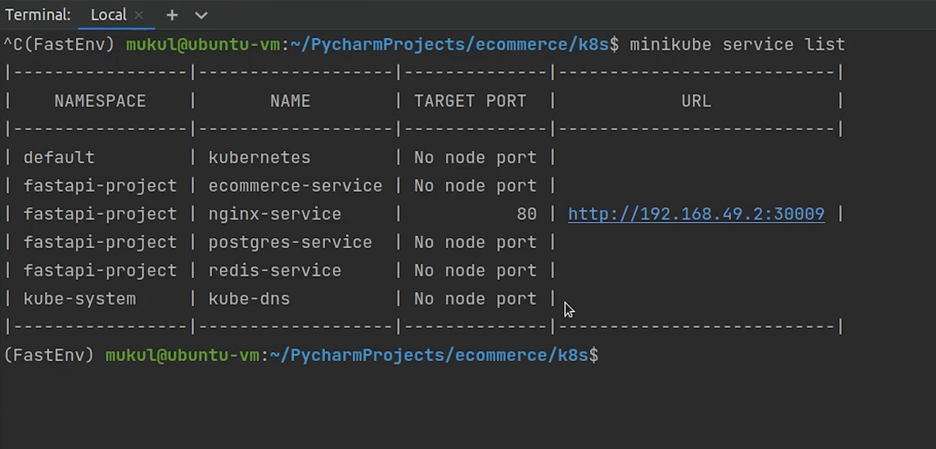The height and width of the screenshot is (449, 936).
Task: Click the NAME column header
Action: pos(290,101)
